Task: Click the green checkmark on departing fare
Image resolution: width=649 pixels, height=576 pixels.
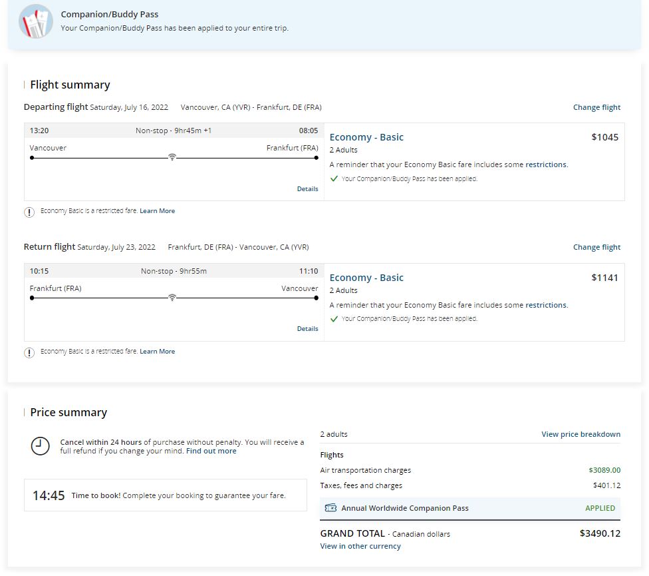Action: click(x=334, y=178)
